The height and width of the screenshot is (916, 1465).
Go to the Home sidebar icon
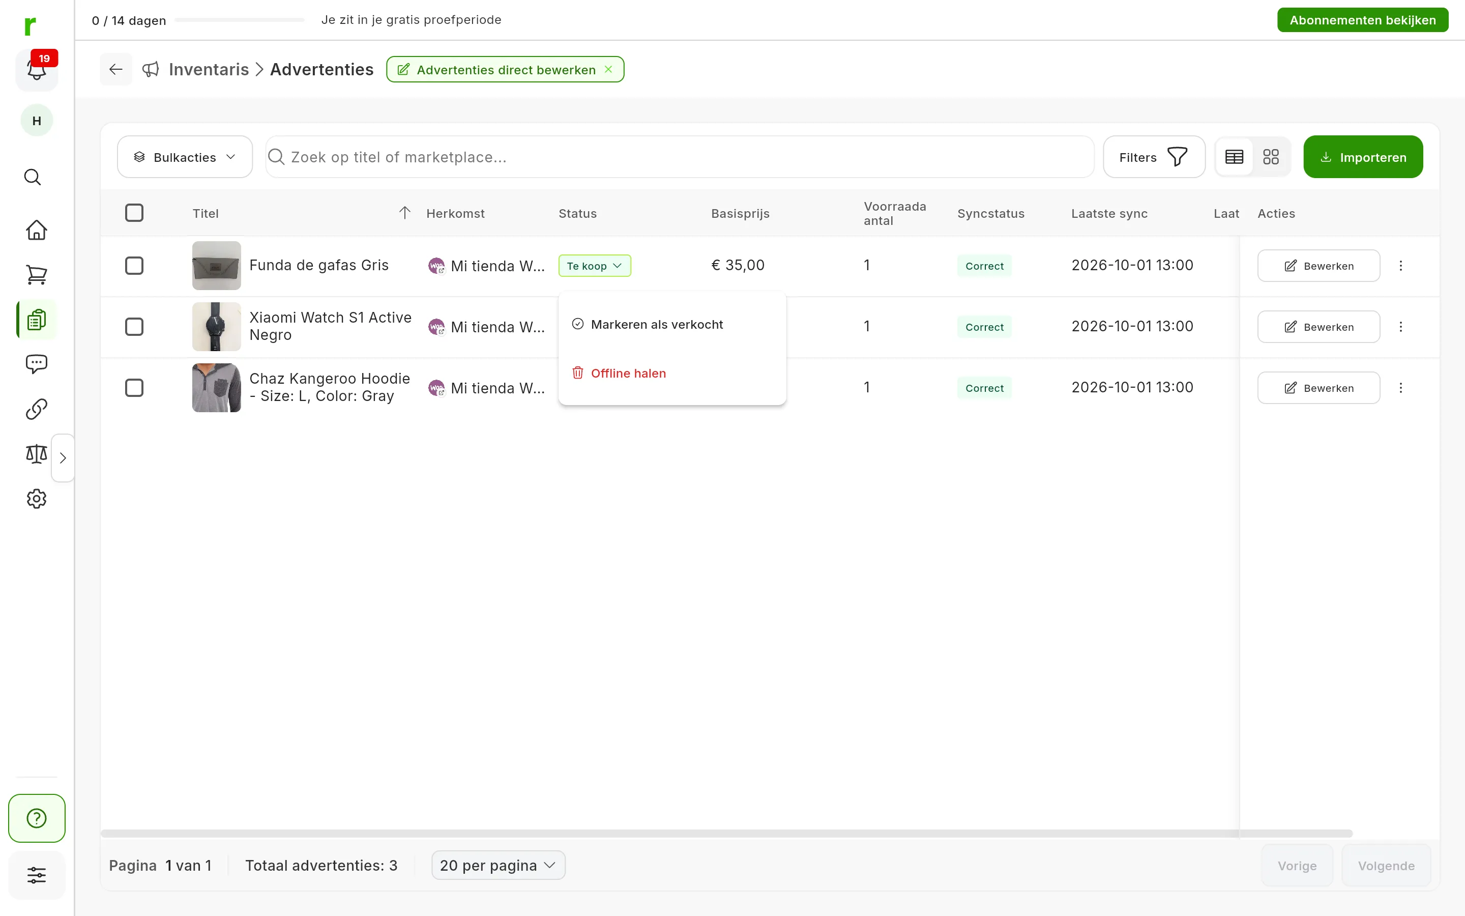coord(36,230)
